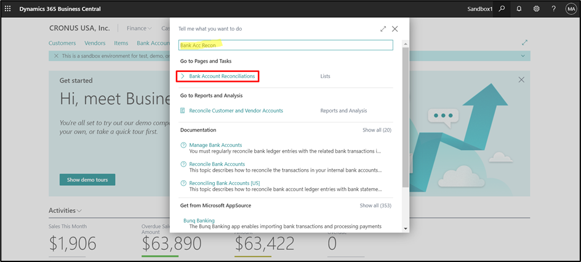Screen dimensions: 581x262
Task: Open the settings gear icon
Action: 536,9
